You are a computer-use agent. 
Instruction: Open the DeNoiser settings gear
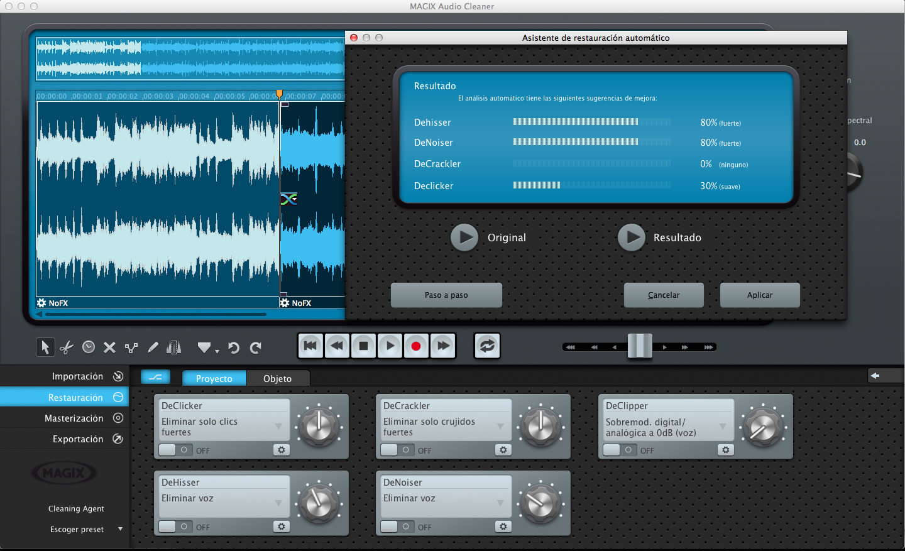(x=503, y=526)
